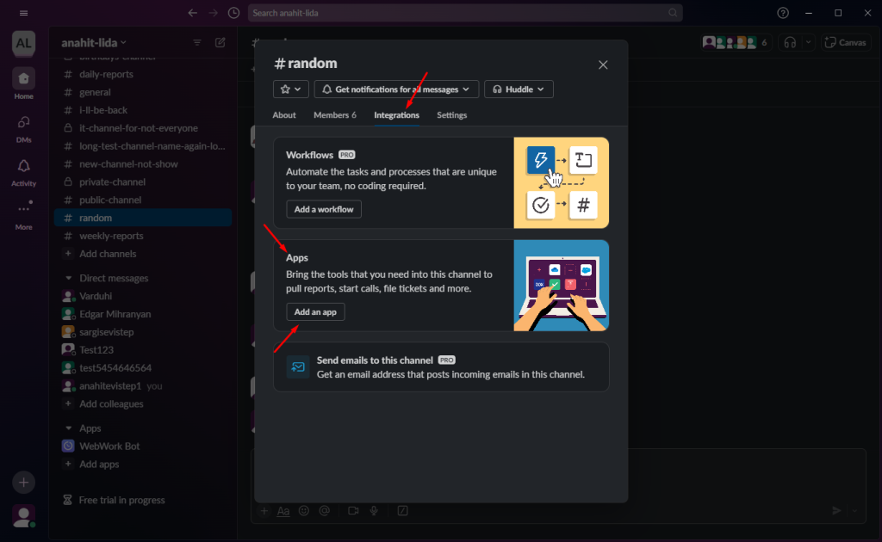The image size is (882, 542).
Task: Click the slash shortcuts icon in composer
Action: [403, 510]
